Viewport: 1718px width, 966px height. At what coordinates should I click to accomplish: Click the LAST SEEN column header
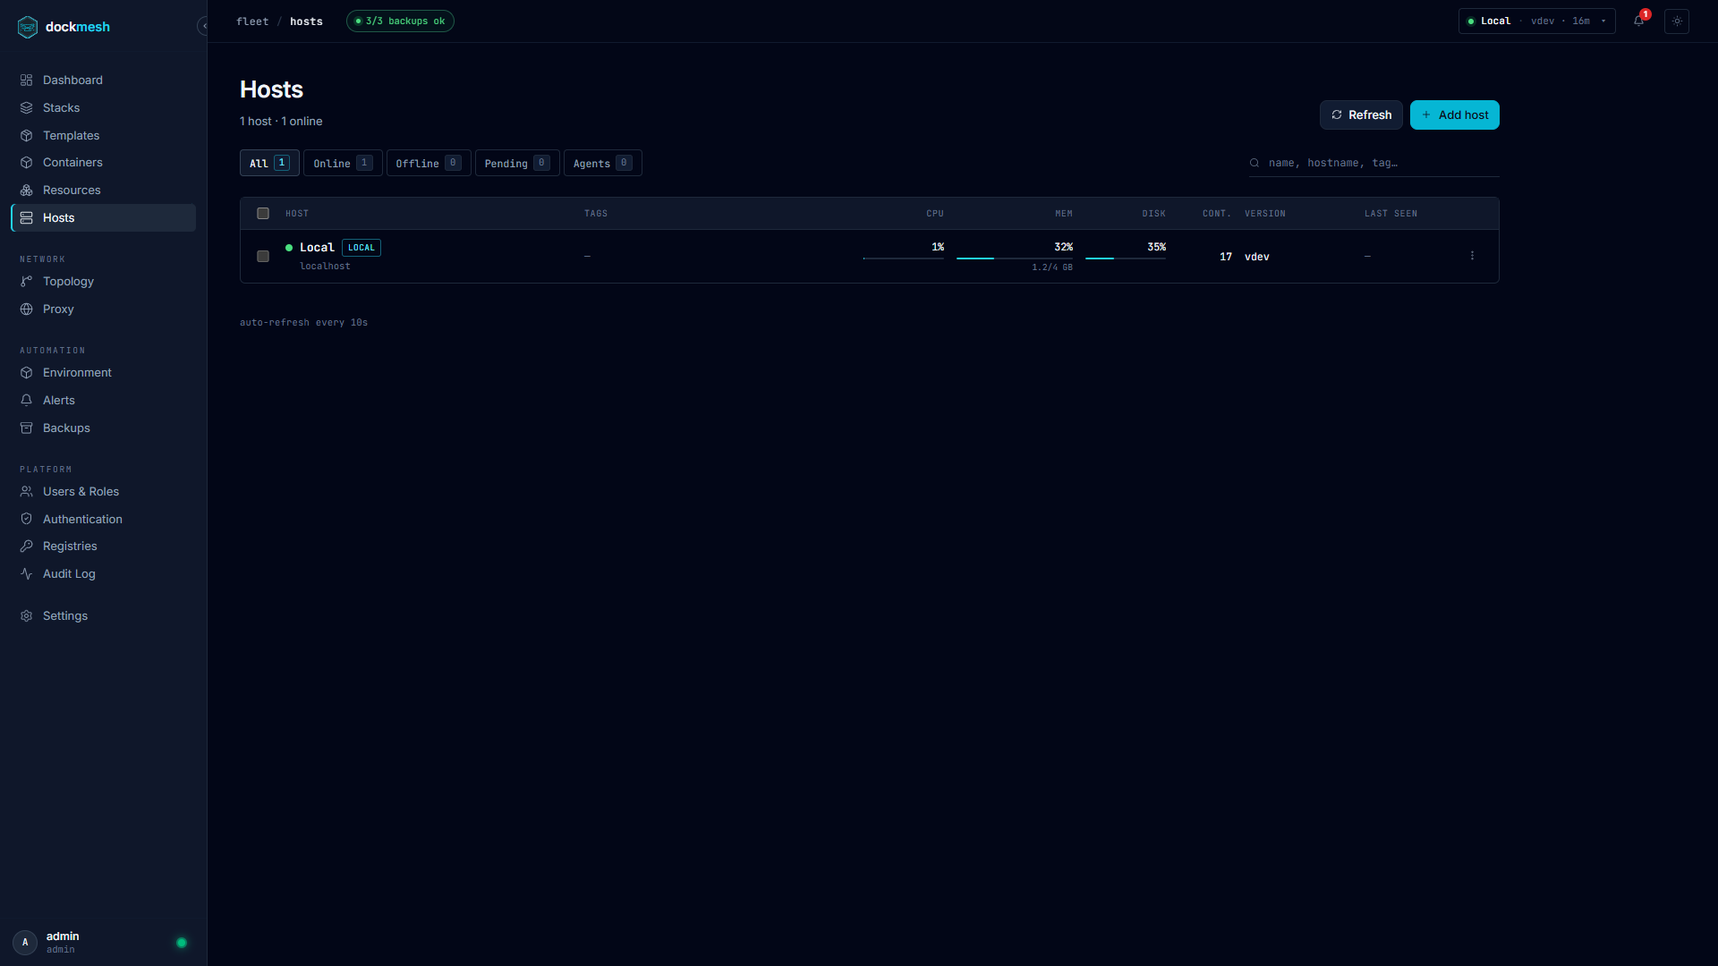point(1391,214)
